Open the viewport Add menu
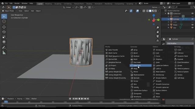 (x=32, y=11)
